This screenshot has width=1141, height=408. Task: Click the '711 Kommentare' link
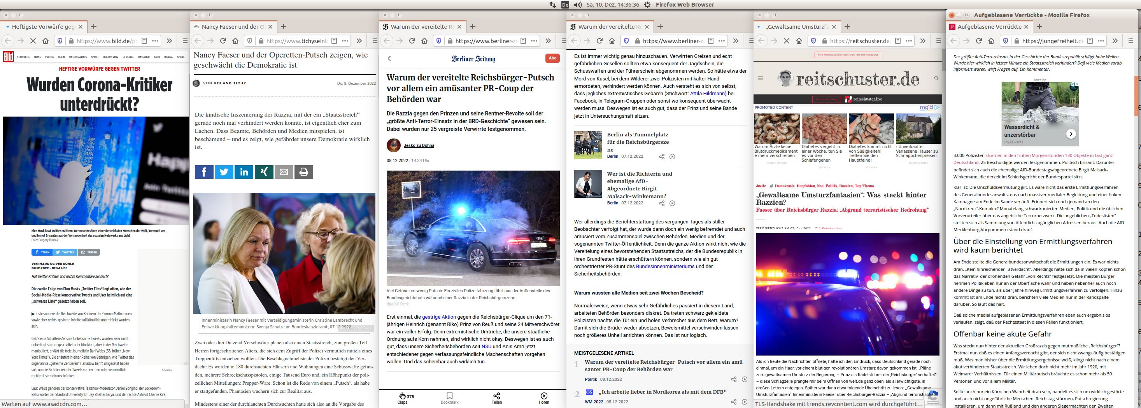point(829,228)
